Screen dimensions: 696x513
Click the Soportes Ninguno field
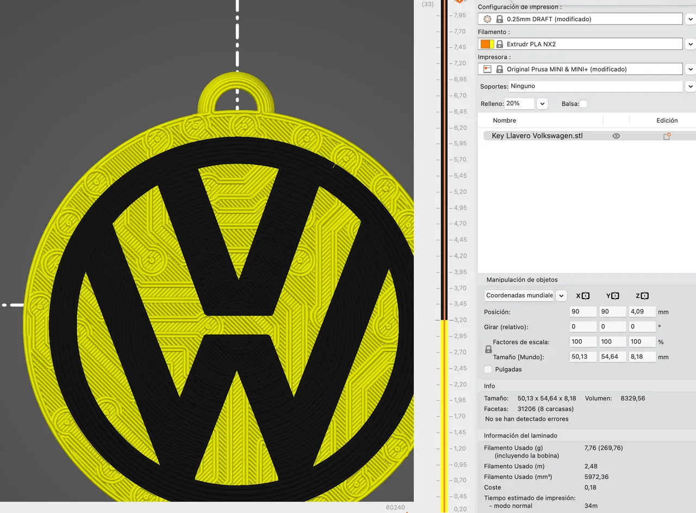click(x=595, y=86)
